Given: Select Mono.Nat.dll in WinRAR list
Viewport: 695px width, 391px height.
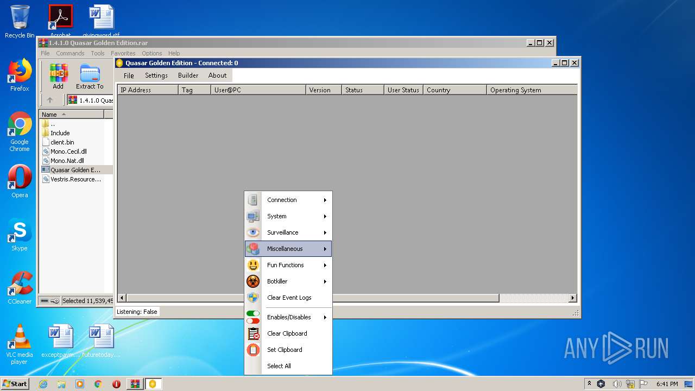Looking at the screenshot, I should (67, 161).
